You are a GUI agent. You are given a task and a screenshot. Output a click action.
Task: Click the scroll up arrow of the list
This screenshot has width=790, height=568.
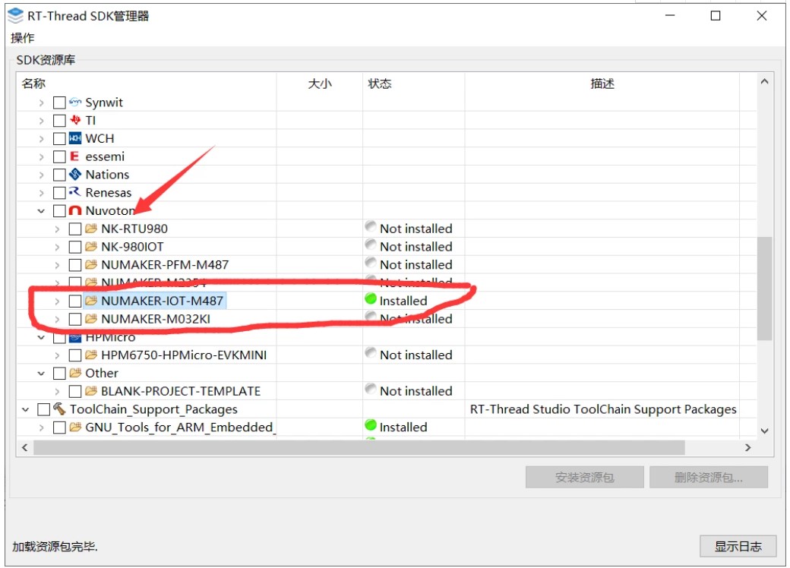pos(764,81)
